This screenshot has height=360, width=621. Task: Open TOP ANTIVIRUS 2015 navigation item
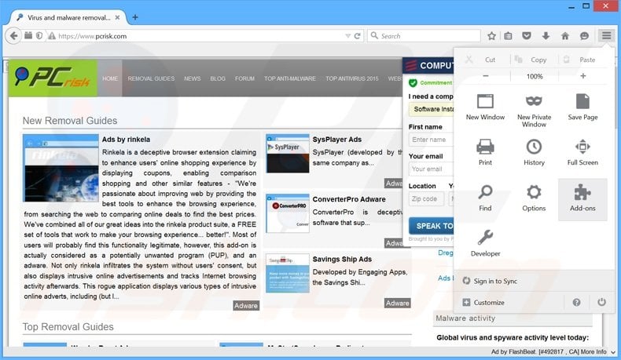click(x=352, y=78)
